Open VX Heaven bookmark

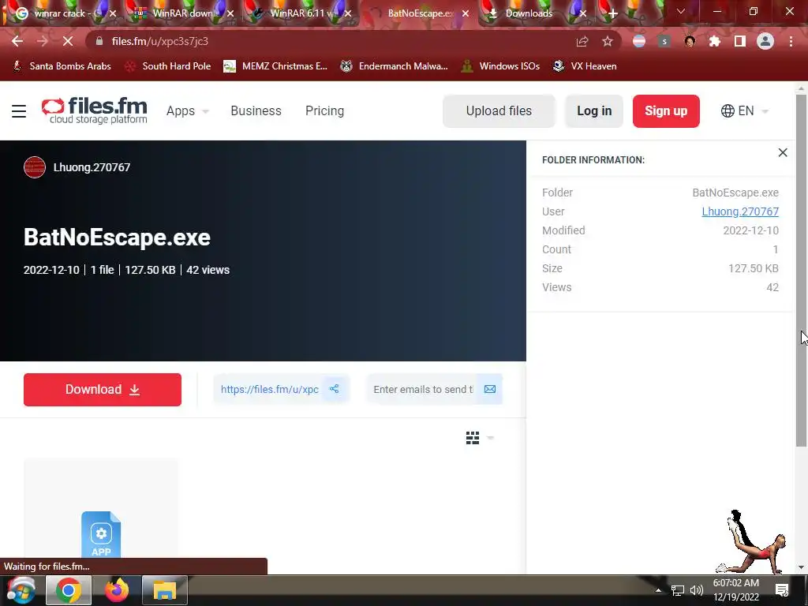coord(585,66)
